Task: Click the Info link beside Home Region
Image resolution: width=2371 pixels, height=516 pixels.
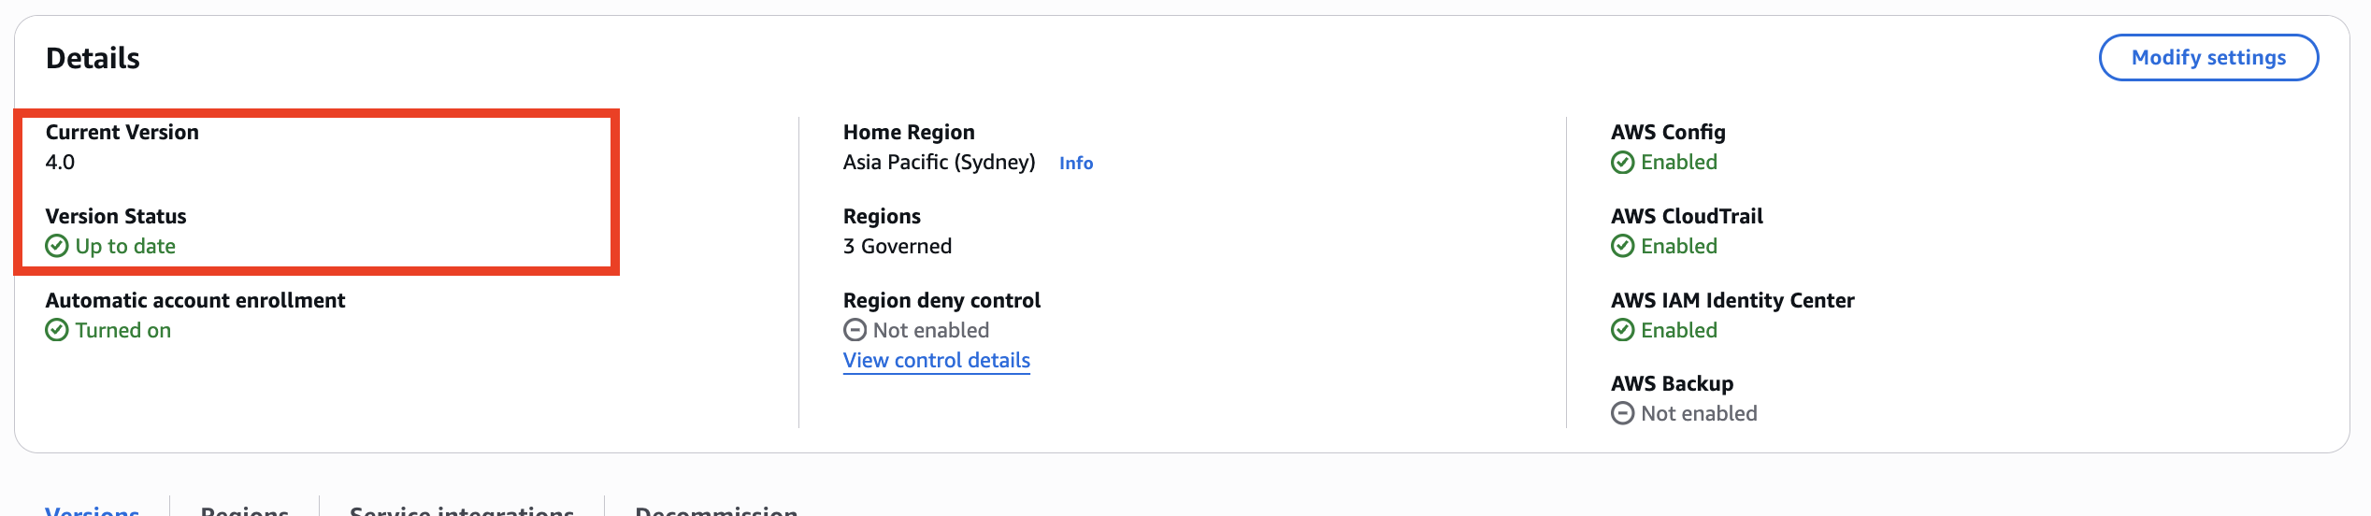Action: coord(1075,163)
